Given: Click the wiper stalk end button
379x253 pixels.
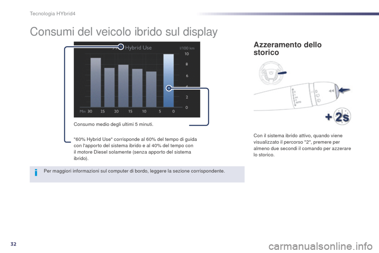Looking at the screenshot, I should [x=336, y=91].
